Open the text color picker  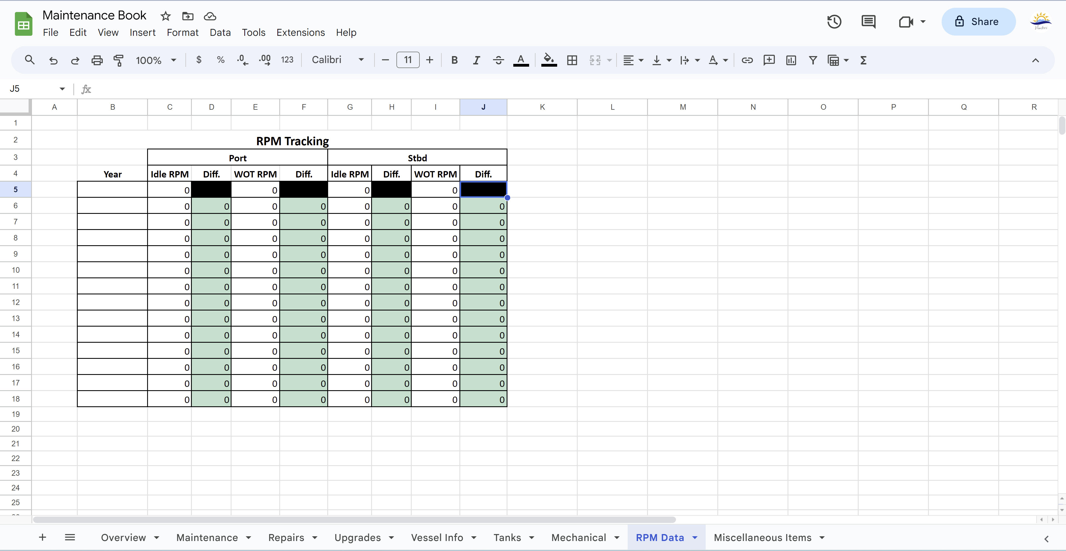[x=521, y=60]
